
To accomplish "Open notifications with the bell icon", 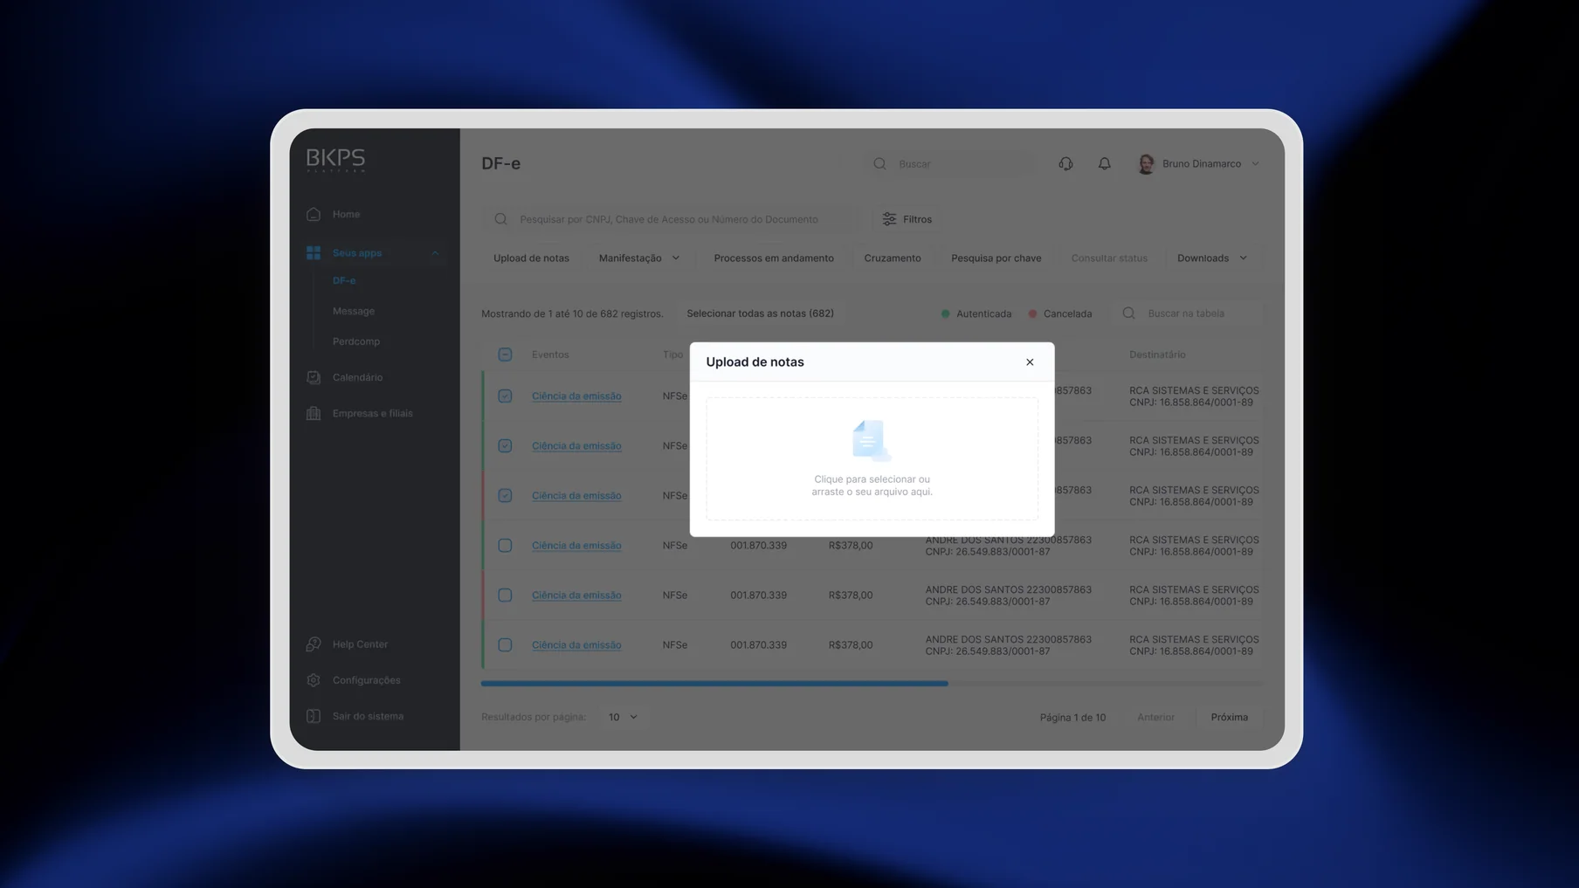I will [x=1105, y=163].
